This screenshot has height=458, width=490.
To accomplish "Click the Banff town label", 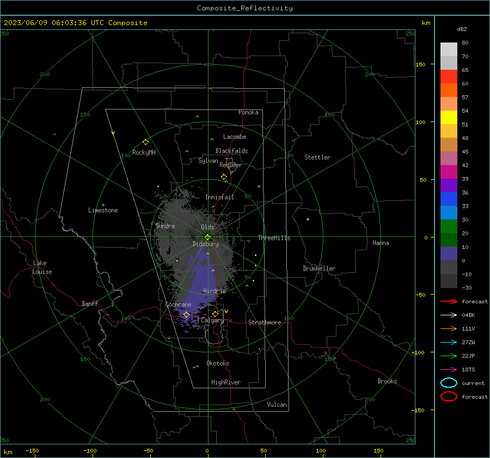I will pos(90,303).
